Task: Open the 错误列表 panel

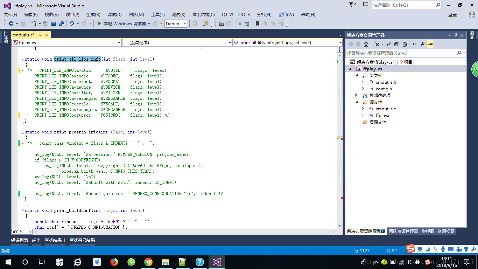Action: tap(20, 240)
